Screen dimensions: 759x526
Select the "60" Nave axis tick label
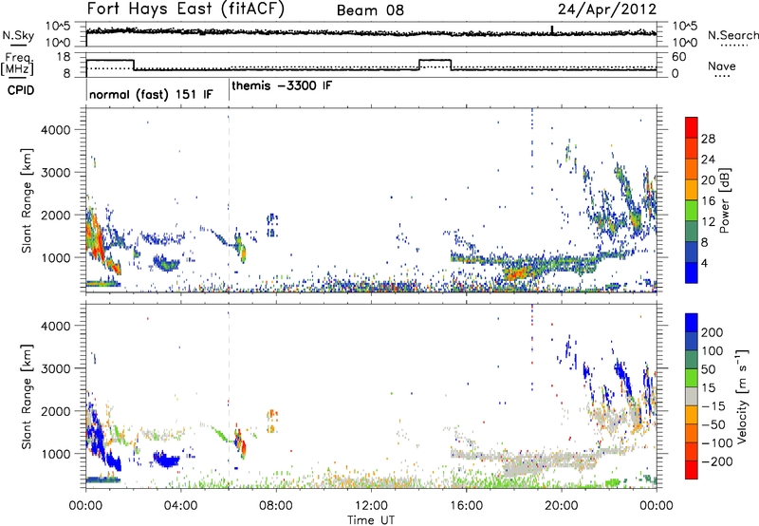click(679, 57)
